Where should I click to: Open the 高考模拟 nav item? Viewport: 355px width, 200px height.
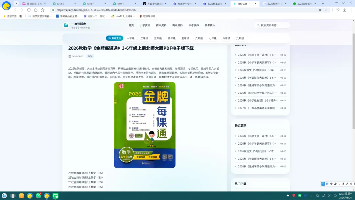coord(210,25)
